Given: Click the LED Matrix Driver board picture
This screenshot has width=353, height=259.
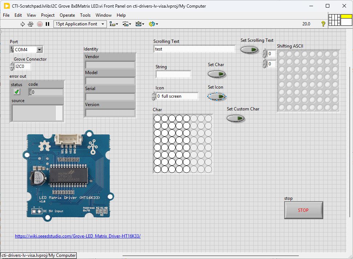Looking at the screenshot, I should coord(68,176).
